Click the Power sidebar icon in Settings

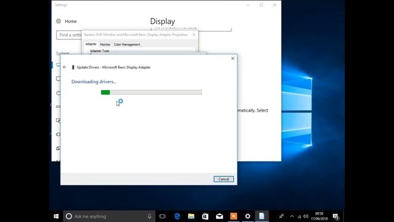58,93
